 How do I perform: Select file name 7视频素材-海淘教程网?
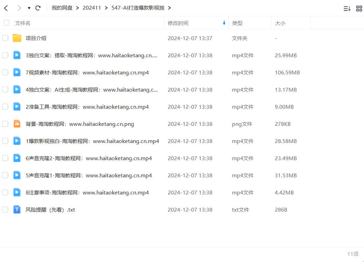[x=87, y=73]
